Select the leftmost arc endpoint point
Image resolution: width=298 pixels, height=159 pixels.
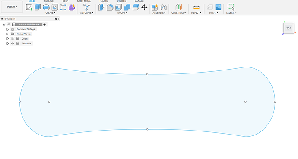(19, 102)
